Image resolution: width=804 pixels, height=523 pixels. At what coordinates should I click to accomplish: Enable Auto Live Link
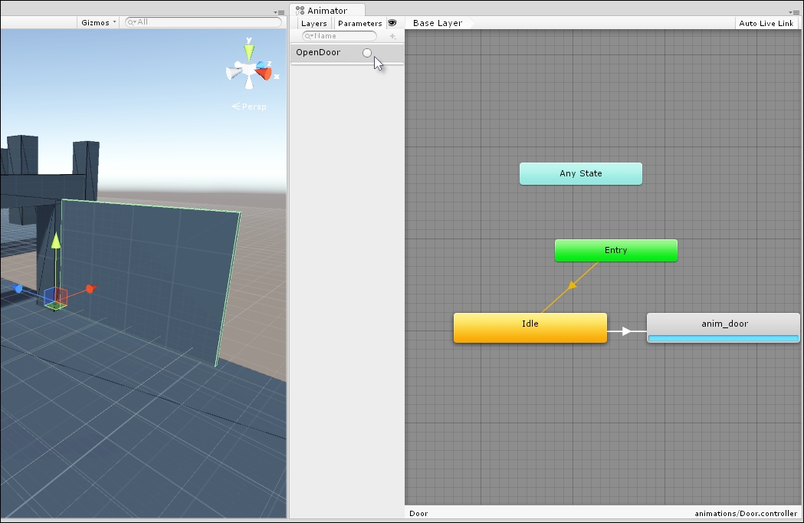tap(766, 23)
